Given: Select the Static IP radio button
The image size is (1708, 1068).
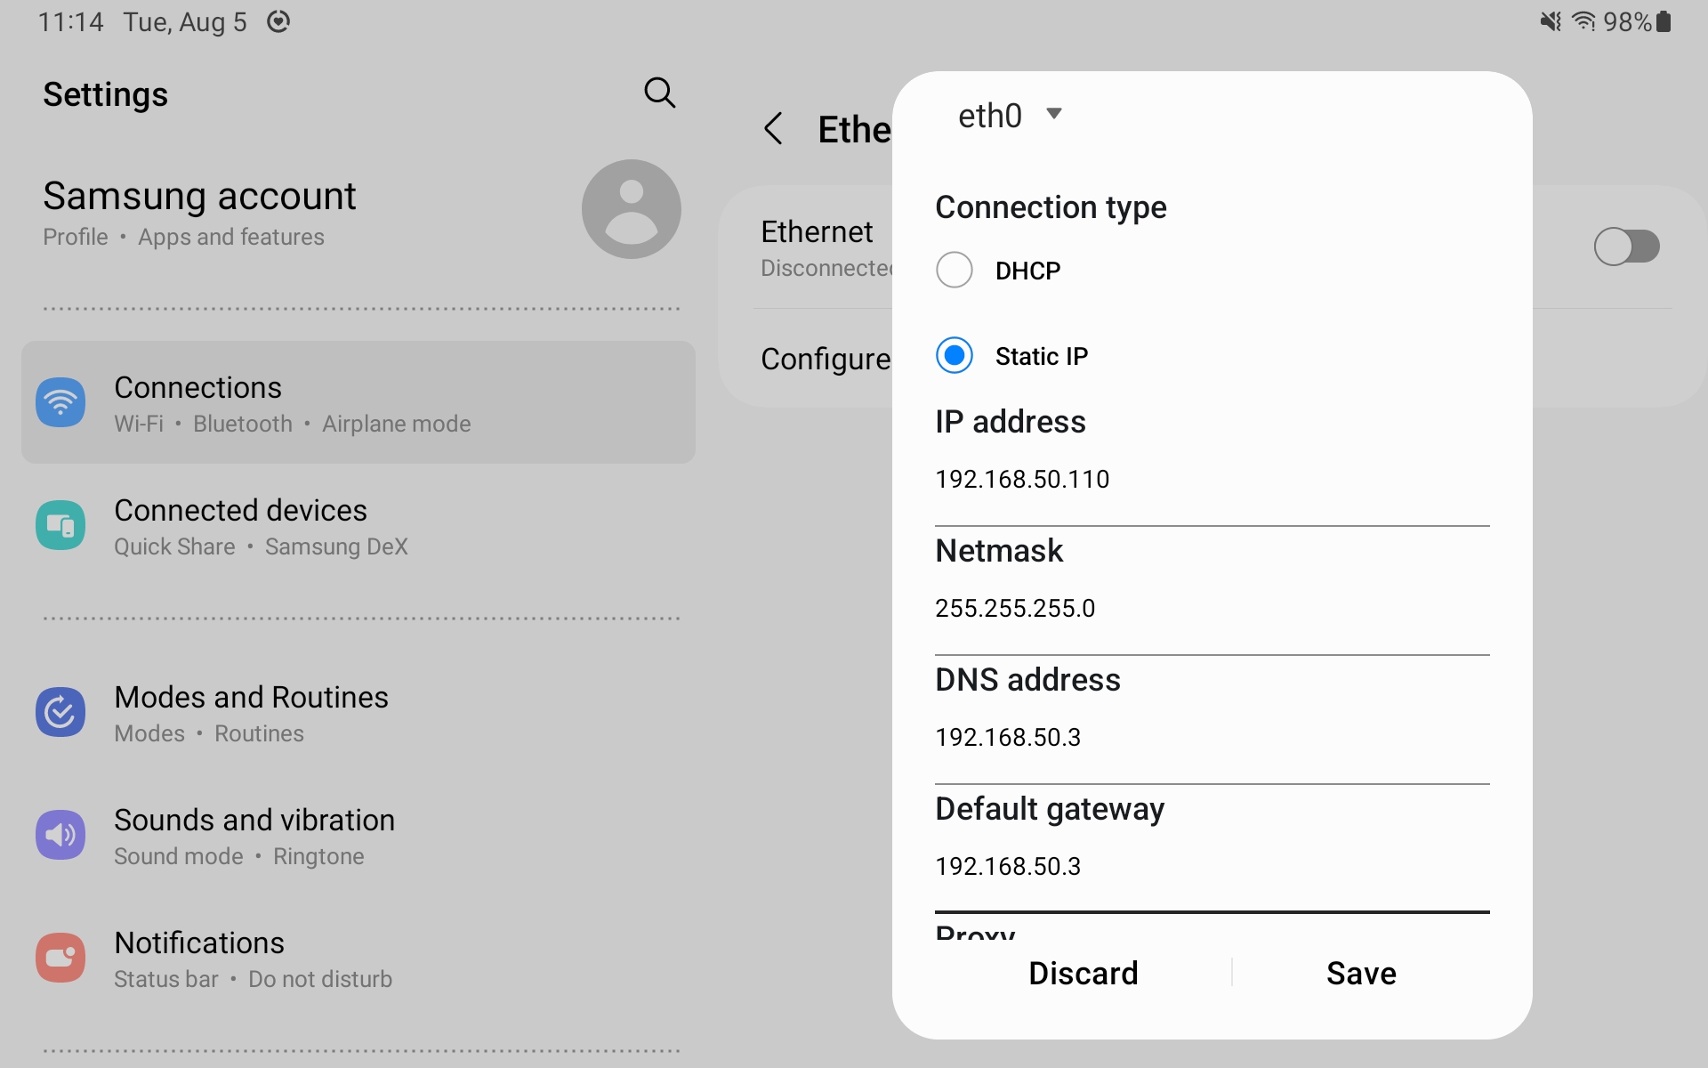Looking at the screenshot, I should coord(955,356).
